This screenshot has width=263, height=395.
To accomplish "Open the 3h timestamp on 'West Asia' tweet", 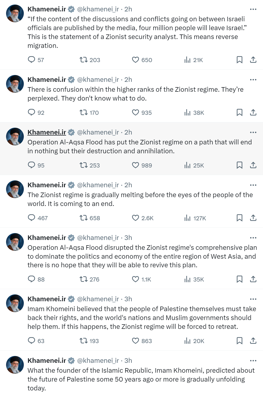I will (x=128, y=238).
